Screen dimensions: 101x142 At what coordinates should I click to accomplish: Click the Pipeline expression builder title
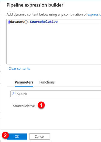point(35,5)
